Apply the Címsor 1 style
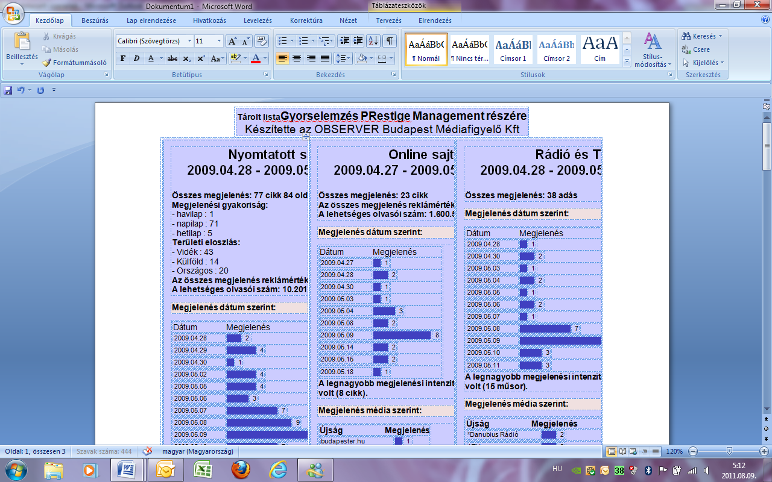Image resolution: width=772 pixels, height=482 pixels. (513, 49)
